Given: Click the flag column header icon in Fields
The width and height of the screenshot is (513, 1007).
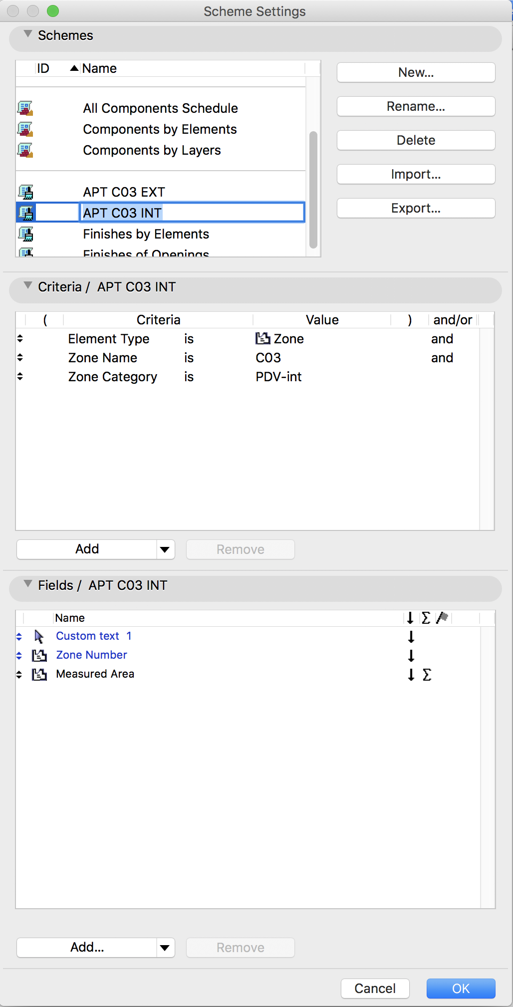Looking at the screenshot, I should pyautogui.click(x=442, y=618).
